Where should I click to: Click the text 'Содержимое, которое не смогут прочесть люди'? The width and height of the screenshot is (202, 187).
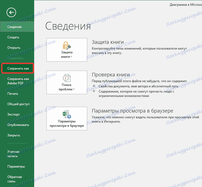[136, 91]
